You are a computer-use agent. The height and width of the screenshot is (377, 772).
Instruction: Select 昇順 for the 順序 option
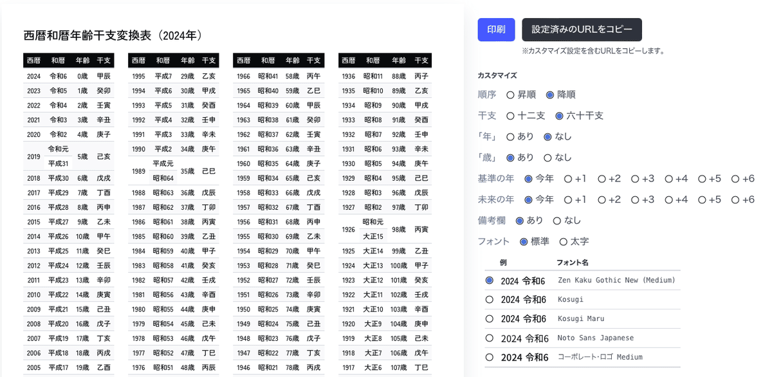point(511,95)
